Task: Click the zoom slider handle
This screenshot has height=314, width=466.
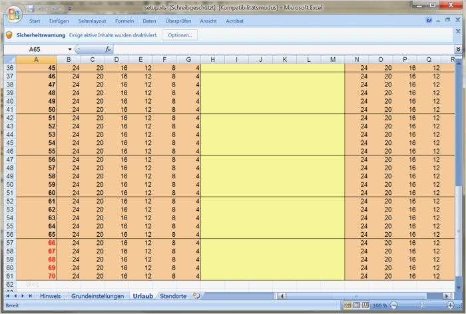Action: (x=421, y=305)
